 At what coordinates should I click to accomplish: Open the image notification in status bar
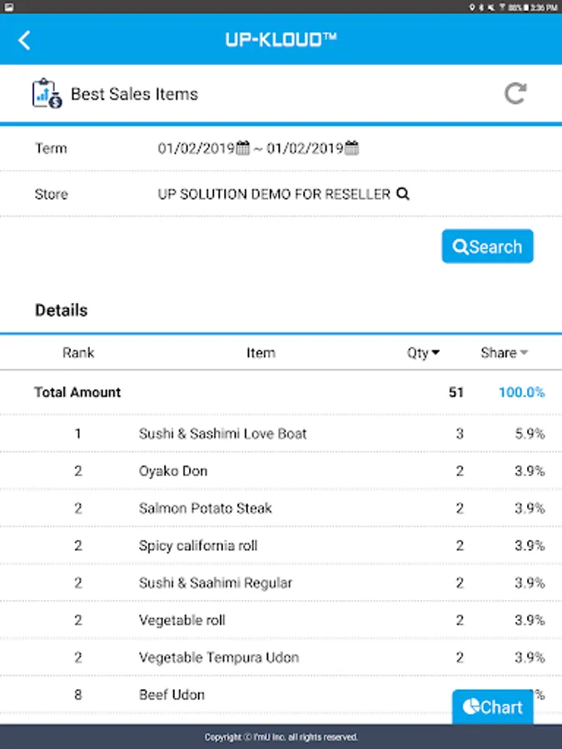click(9, 7)
